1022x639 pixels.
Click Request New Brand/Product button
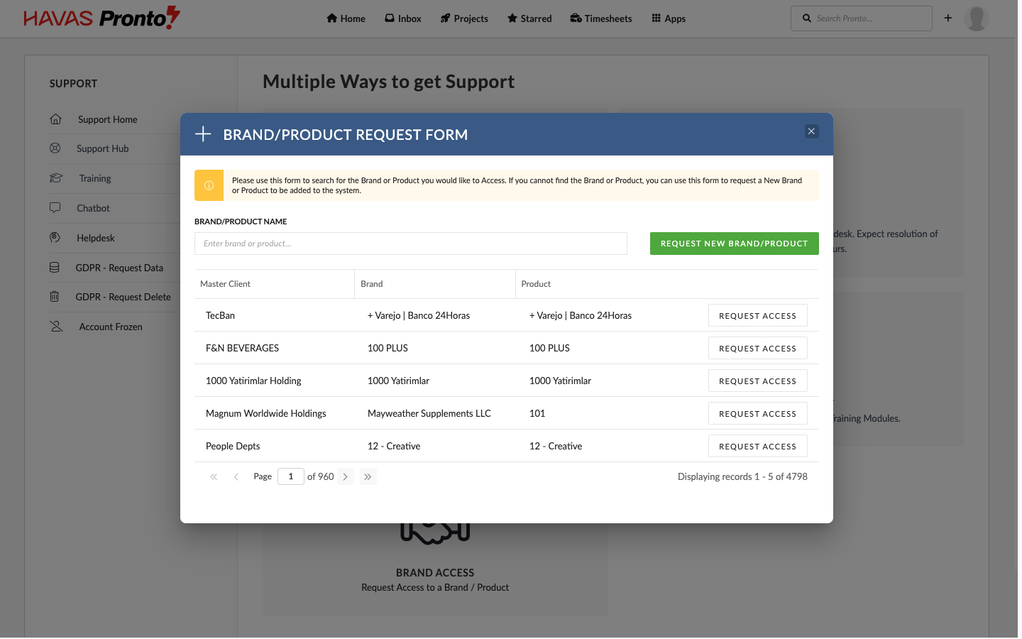[734, 244]
